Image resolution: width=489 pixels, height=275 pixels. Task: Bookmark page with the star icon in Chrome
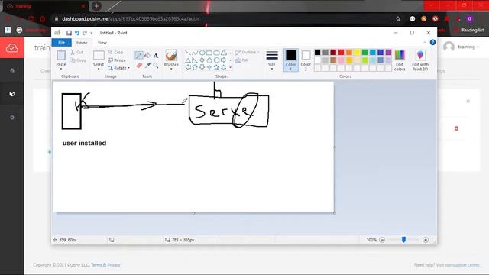click(x=398, y=18)
